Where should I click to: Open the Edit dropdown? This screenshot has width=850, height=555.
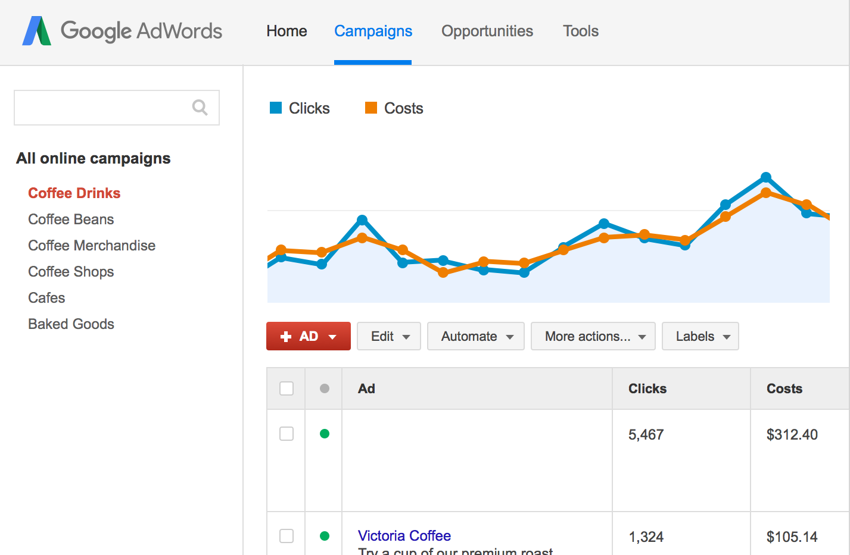click(389, 336)
